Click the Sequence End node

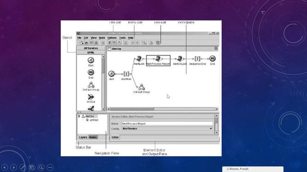coord(197,59)
